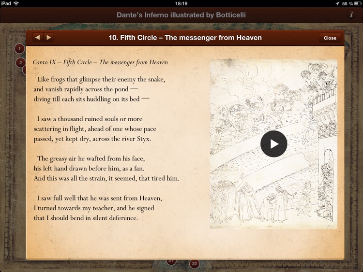Tap the line 'The greasy air he wafted from his face'

pyautogui.click(x=91, y=158)
